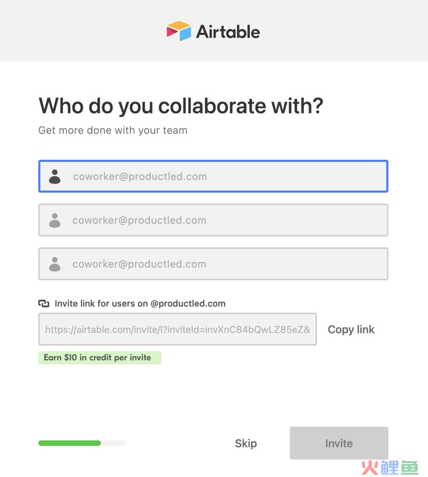Click the Airtable wordmark text

tap(228, 32)
